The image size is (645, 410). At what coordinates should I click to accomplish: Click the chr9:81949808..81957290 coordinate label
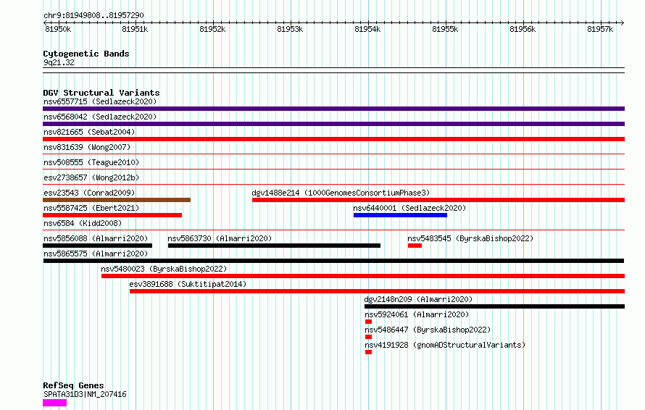(x=93, y=15)
